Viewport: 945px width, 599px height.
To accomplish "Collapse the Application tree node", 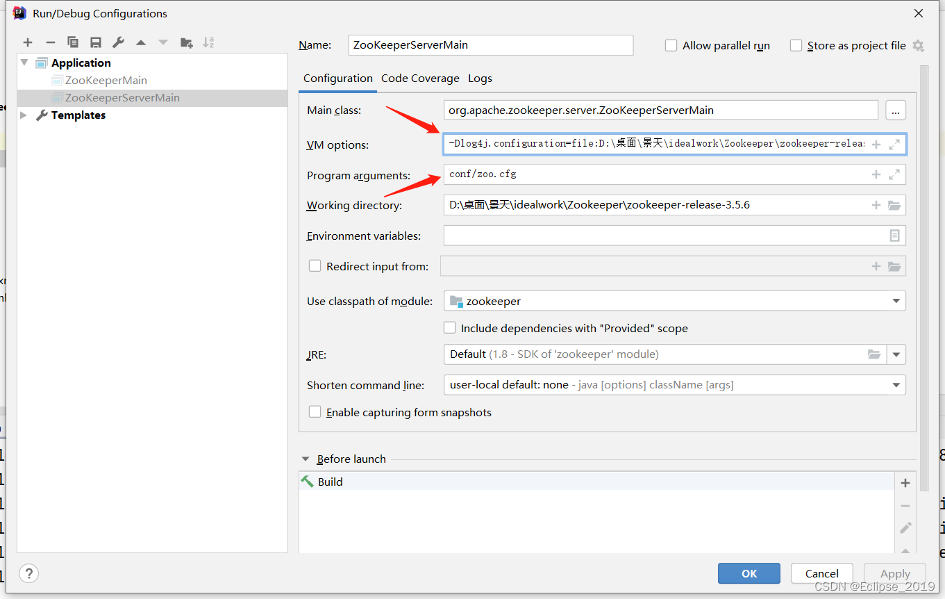I will pyautogui.click(x=25, y=63).
